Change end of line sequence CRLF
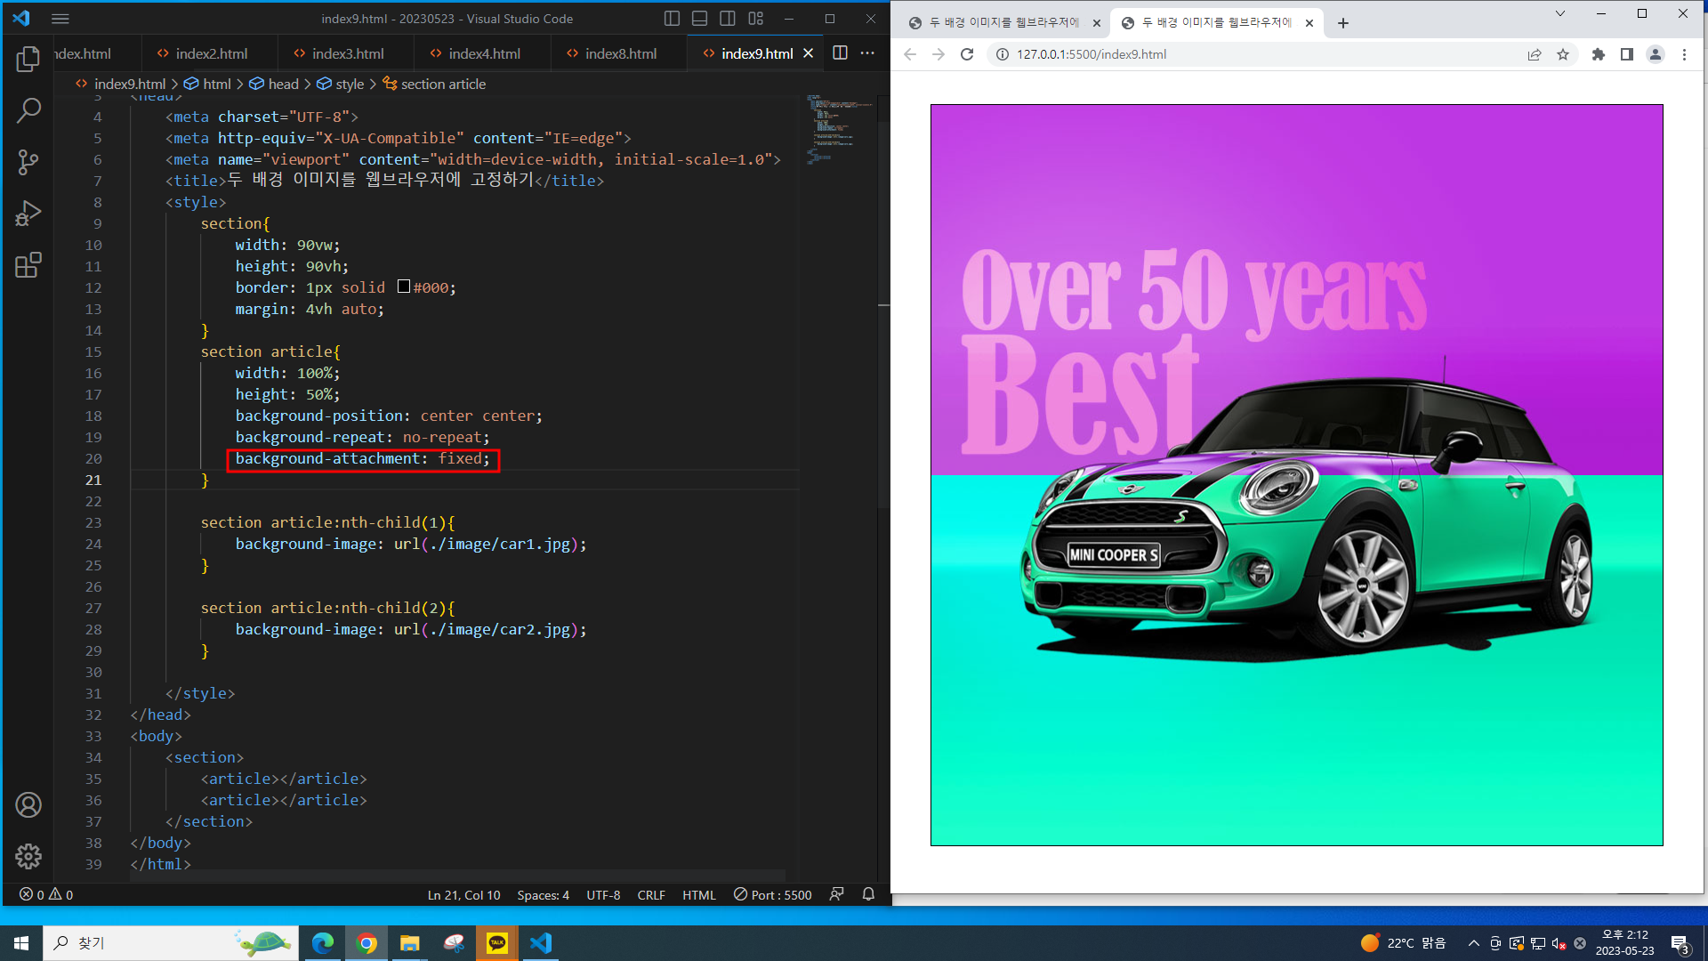The image size is (1708, 961). [x=651, y=895]
